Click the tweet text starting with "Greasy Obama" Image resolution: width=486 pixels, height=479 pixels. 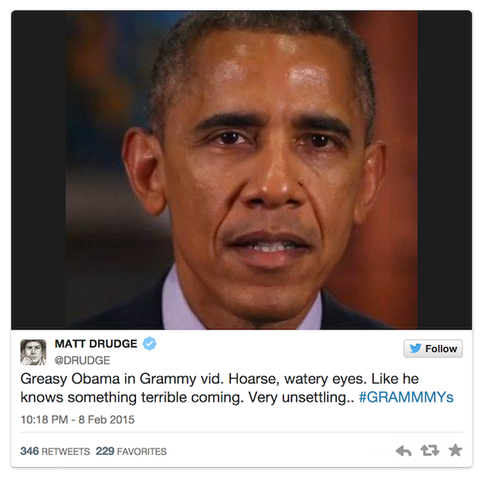click(x=219, y=379)
